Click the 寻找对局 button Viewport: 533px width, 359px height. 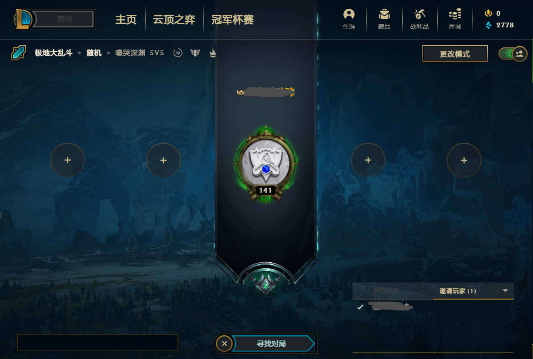[x=272, y=344]
